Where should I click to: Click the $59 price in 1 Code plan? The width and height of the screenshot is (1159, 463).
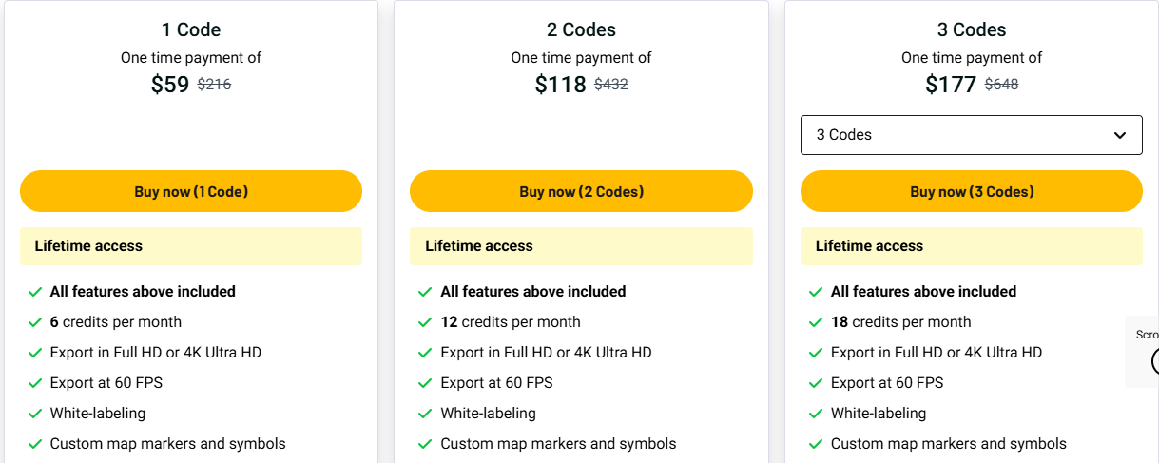coord(170,85)
